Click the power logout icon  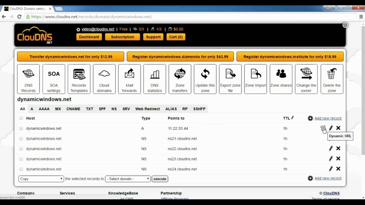tap(345, 25)
